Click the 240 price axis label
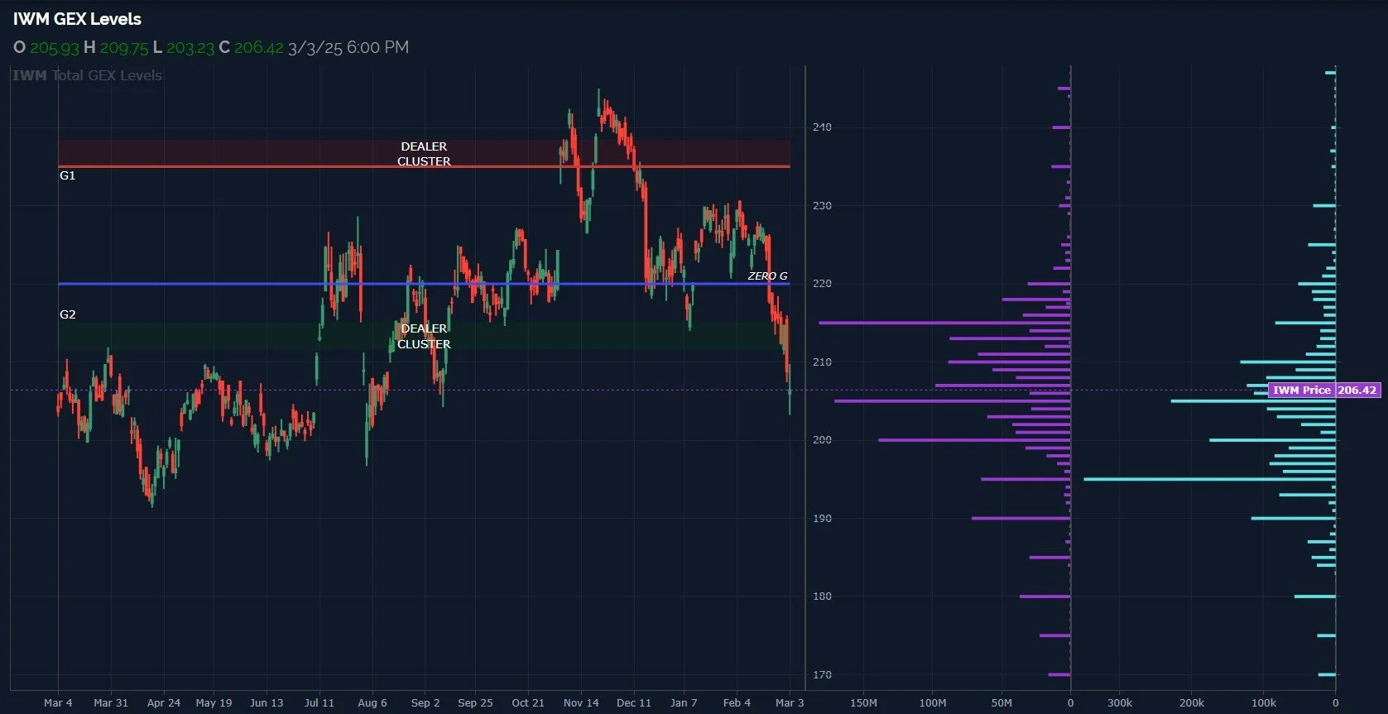Screen dimensions: 1388x714 coord(822,127)
